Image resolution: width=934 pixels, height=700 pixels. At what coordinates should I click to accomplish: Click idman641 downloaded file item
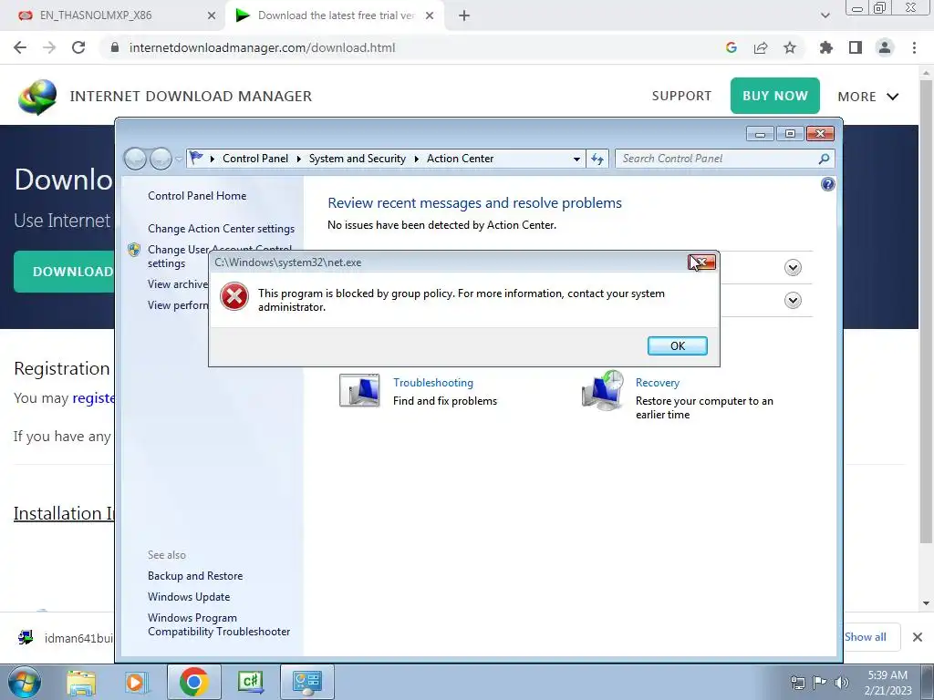pos(65,638)
